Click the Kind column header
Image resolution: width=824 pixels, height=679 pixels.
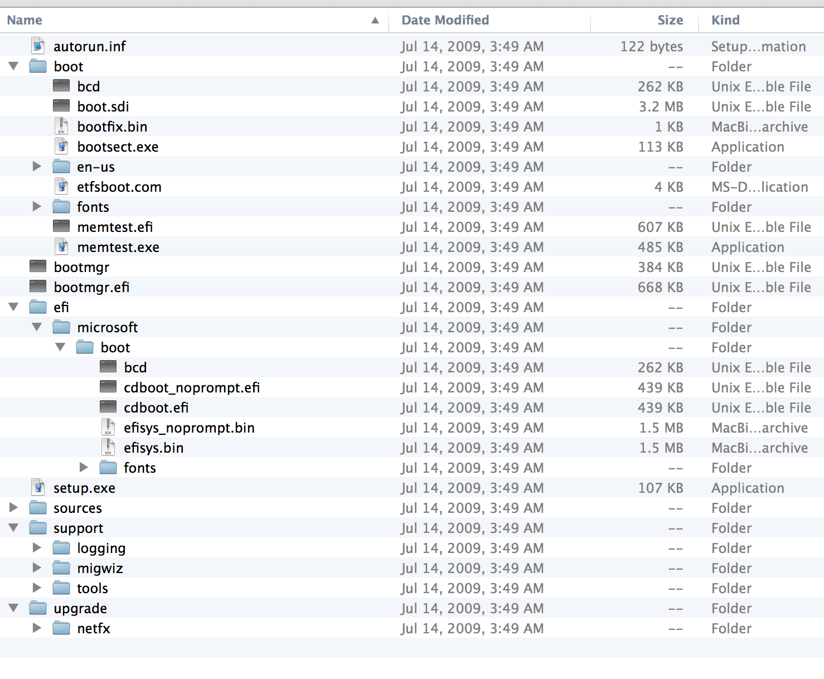click(725, 20)
